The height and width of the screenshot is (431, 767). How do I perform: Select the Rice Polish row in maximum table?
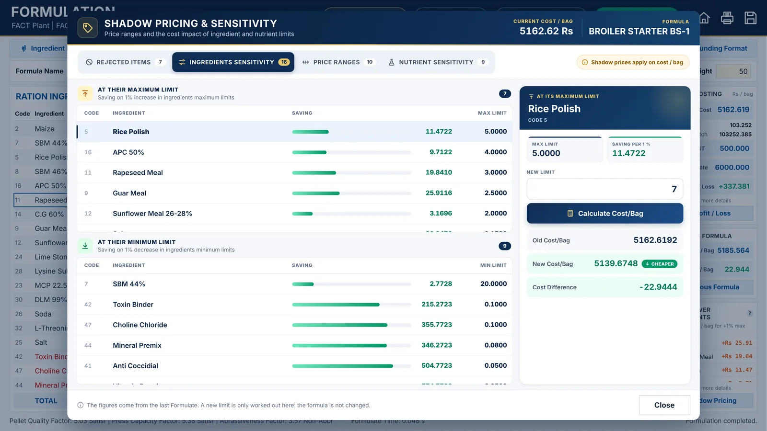(x=294, y=132)
